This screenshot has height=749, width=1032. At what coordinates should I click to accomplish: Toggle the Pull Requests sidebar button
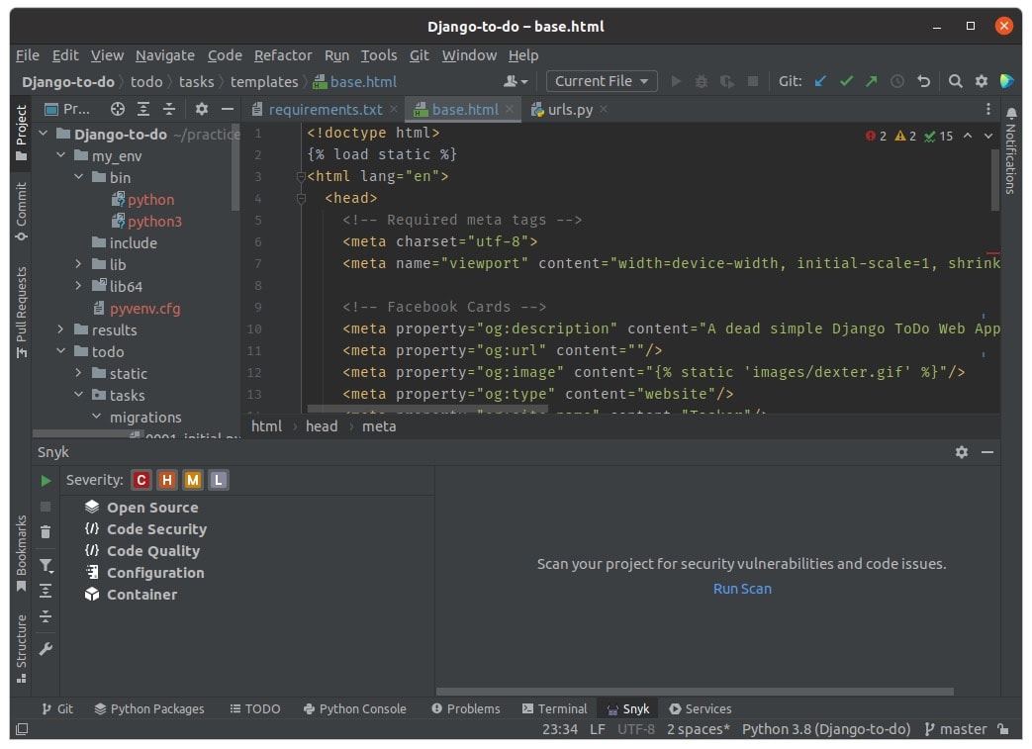tap(21, 312)
